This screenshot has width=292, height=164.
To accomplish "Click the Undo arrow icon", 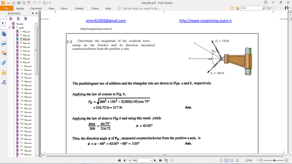I will [x=34, y=3].
